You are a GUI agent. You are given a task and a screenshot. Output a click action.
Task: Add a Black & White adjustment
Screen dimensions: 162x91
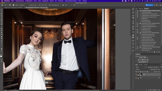pos(142,60)
